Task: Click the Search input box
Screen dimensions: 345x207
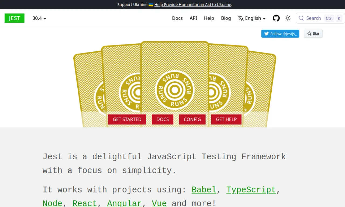Action: [320, 18]
